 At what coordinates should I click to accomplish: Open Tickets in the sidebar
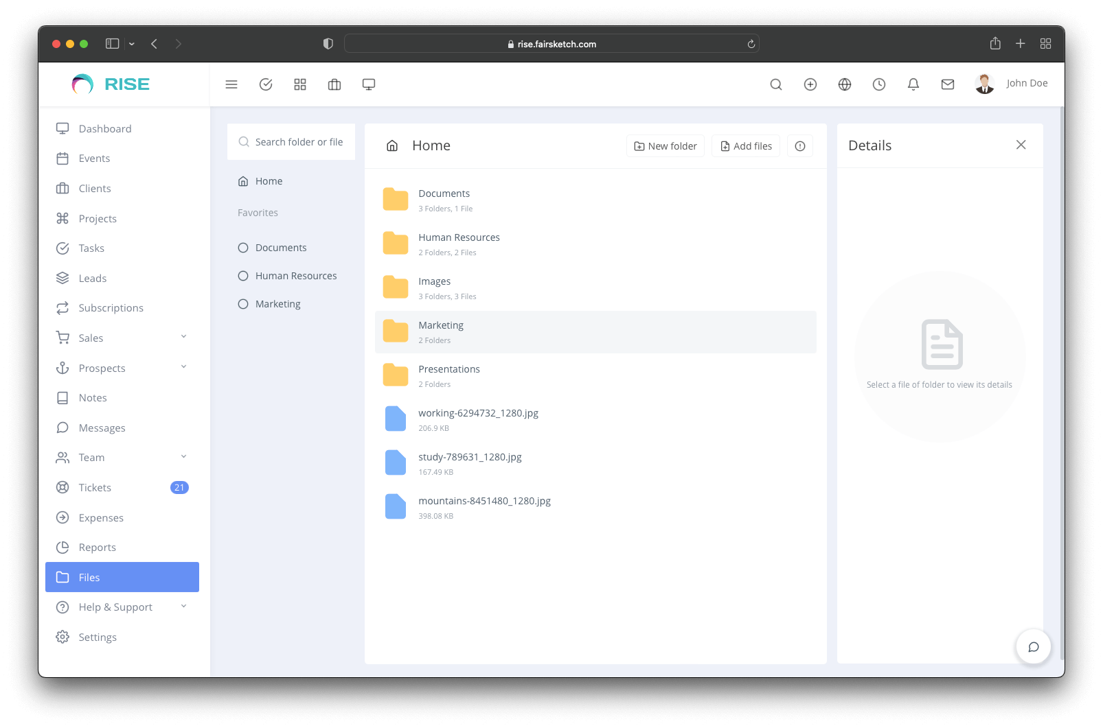point(95,488)
